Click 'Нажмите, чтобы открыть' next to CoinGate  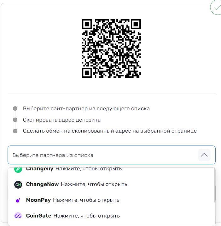tap(87, 216)
